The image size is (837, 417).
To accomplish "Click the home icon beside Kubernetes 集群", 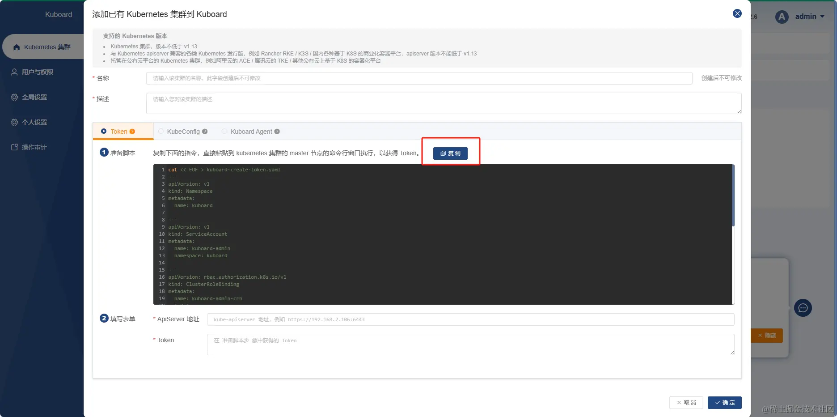I will [17, 47].
